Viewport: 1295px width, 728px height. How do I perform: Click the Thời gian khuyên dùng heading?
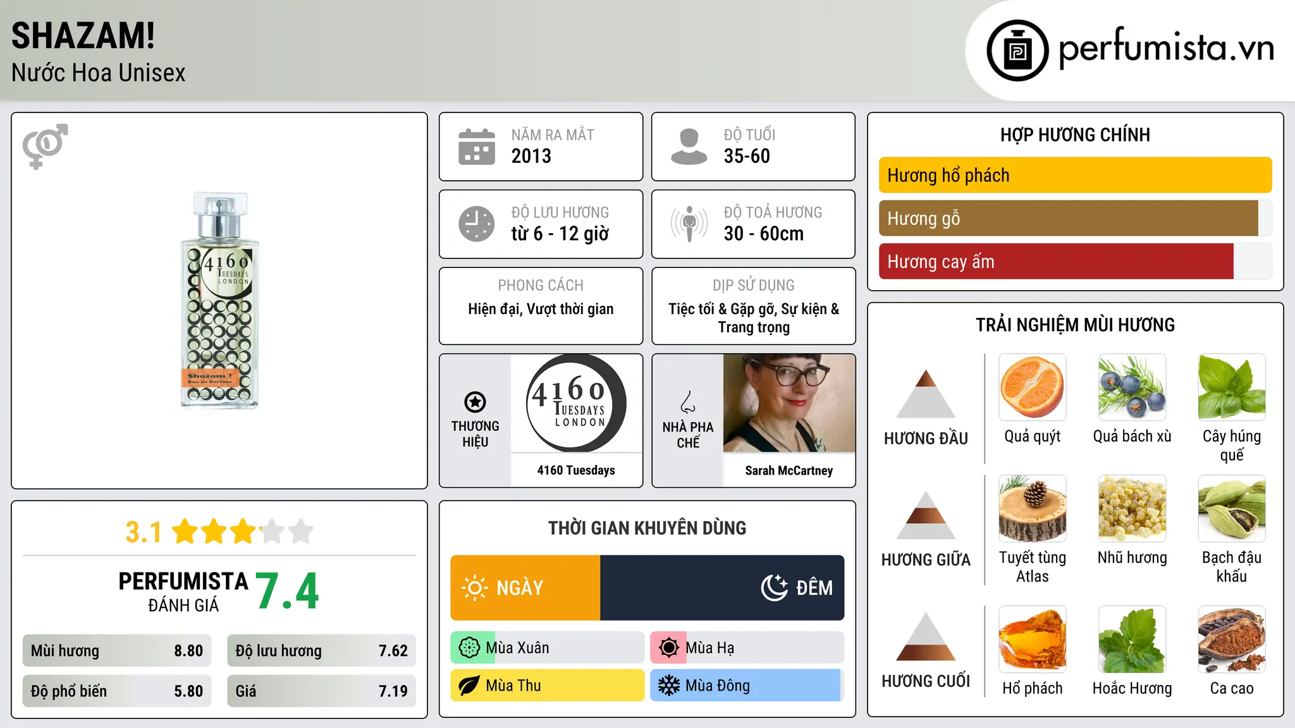point(647,528)
